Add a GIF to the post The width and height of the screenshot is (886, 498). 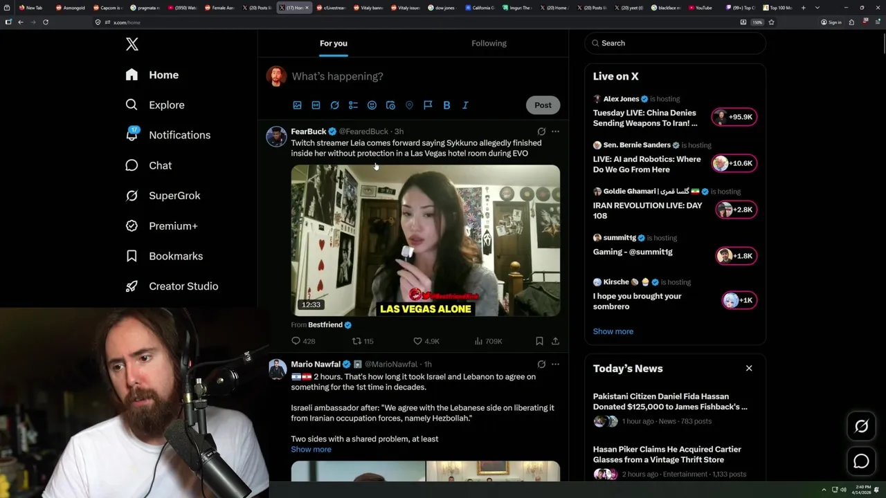(316, 105)
